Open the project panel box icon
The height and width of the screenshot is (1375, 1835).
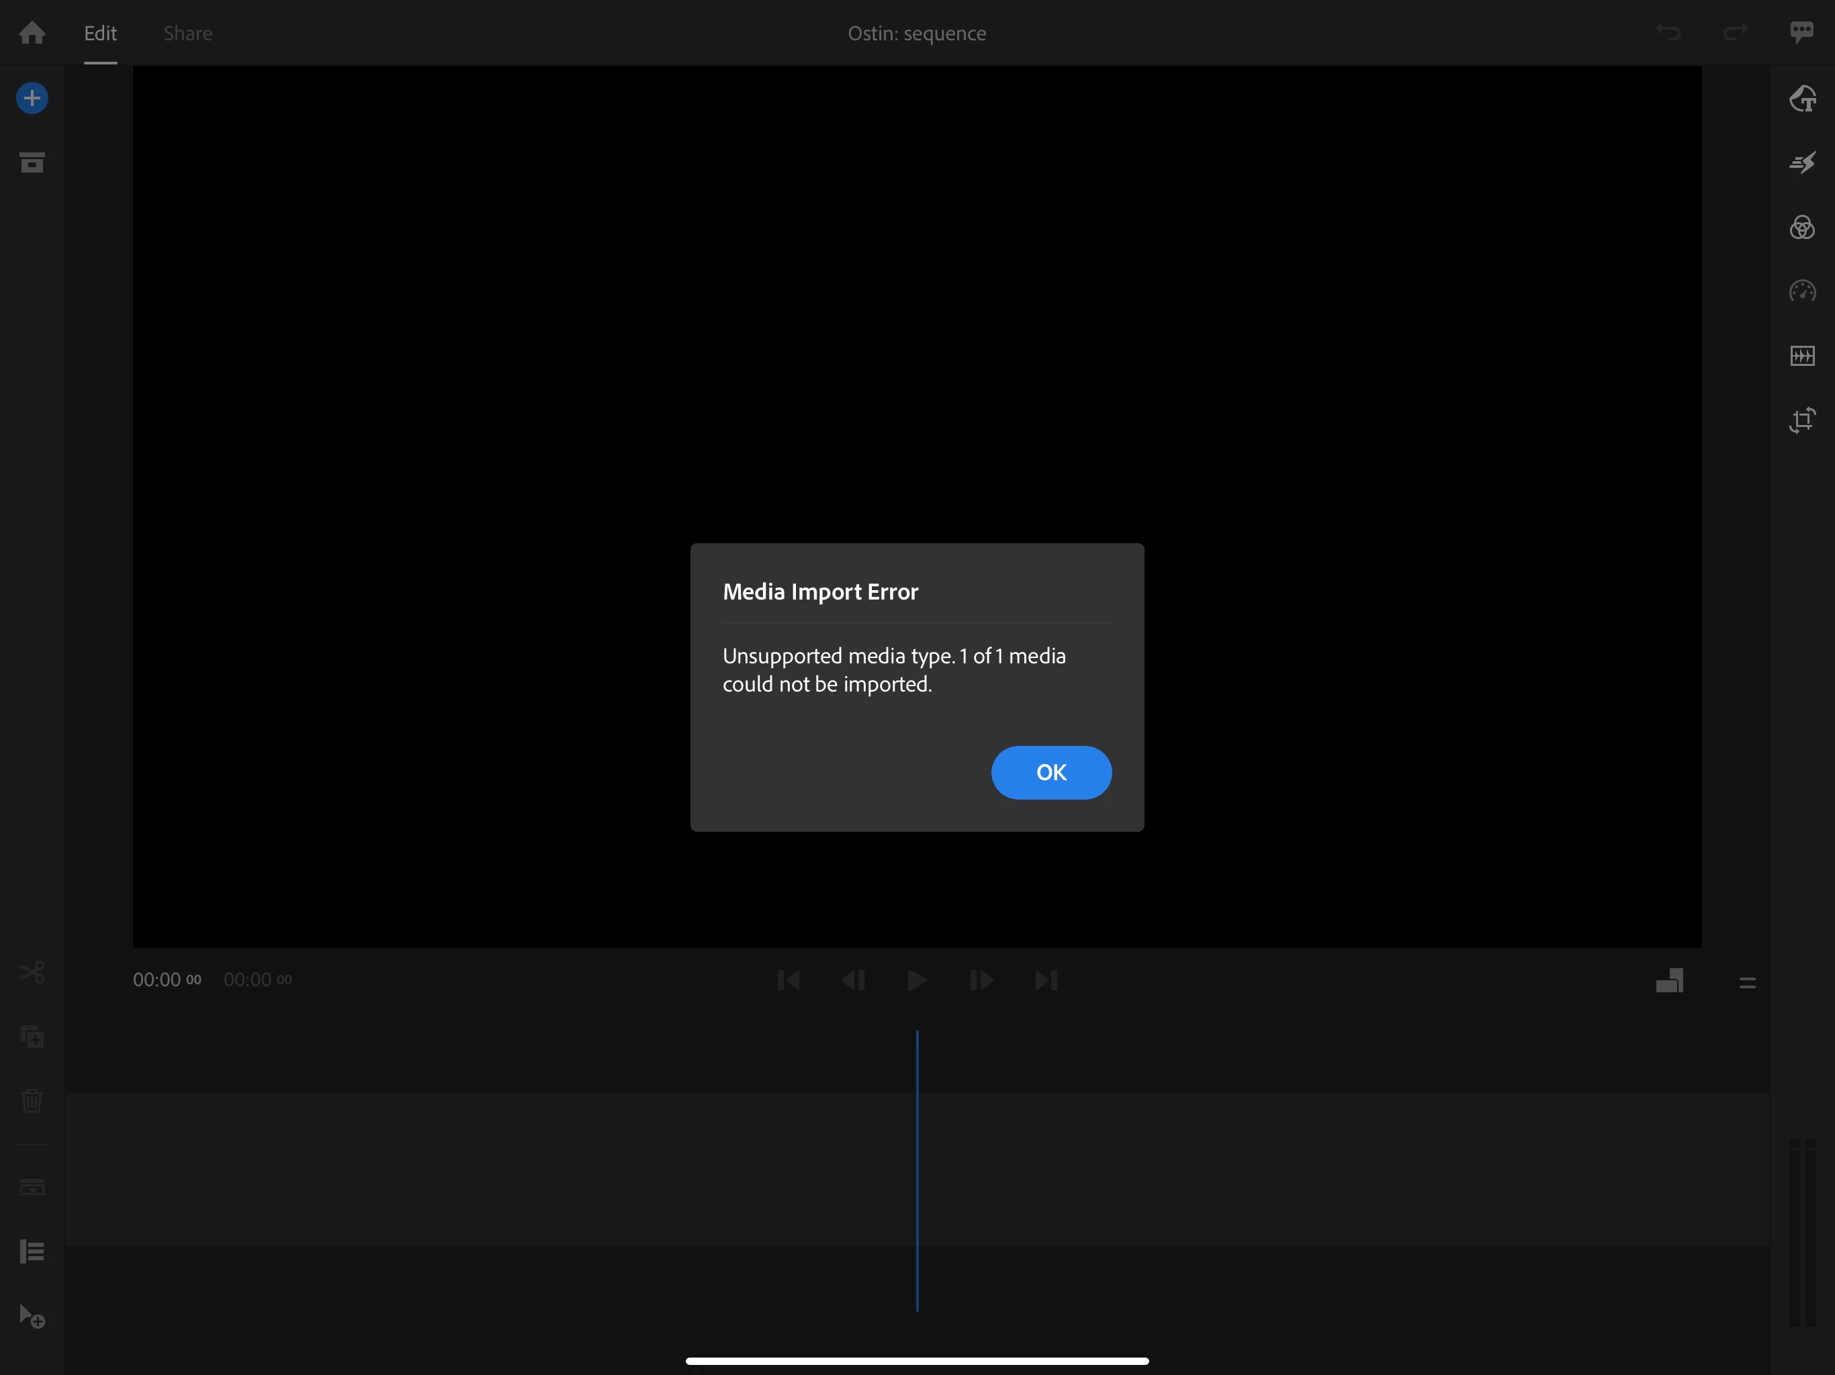pyautogui.click(x=32, y=162)
